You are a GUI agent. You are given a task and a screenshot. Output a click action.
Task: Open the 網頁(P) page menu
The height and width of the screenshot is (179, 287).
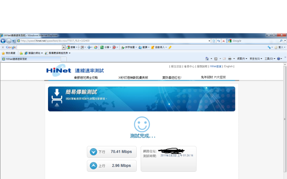[242, 59]
